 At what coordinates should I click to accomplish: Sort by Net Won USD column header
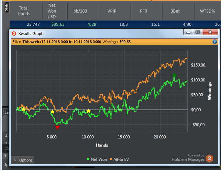point(52,11)
